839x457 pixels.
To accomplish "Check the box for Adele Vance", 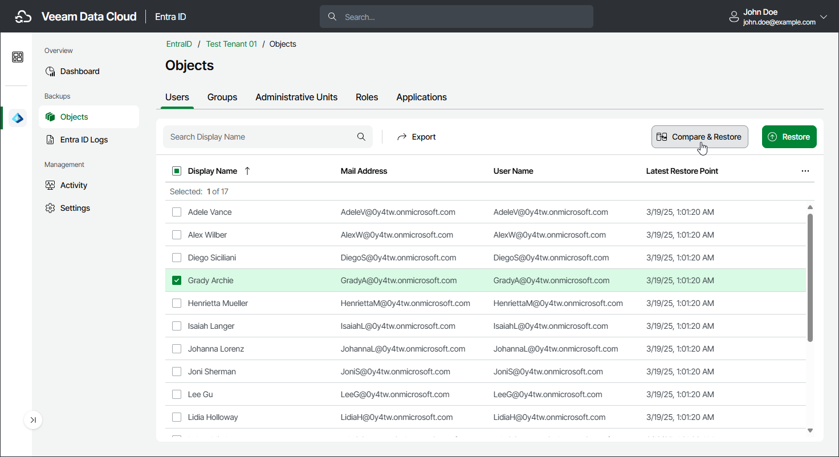I will pyautogui.click(x=177, y=212).
